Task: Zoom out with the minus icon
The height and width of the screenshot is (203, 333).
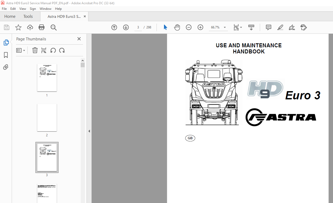Action: [189, 27]
